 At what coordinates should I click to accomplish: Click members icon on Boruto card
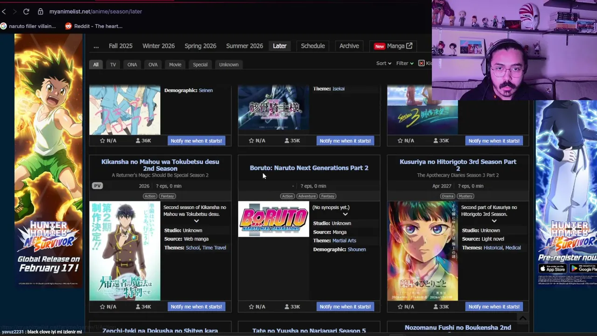click(287, 307)
